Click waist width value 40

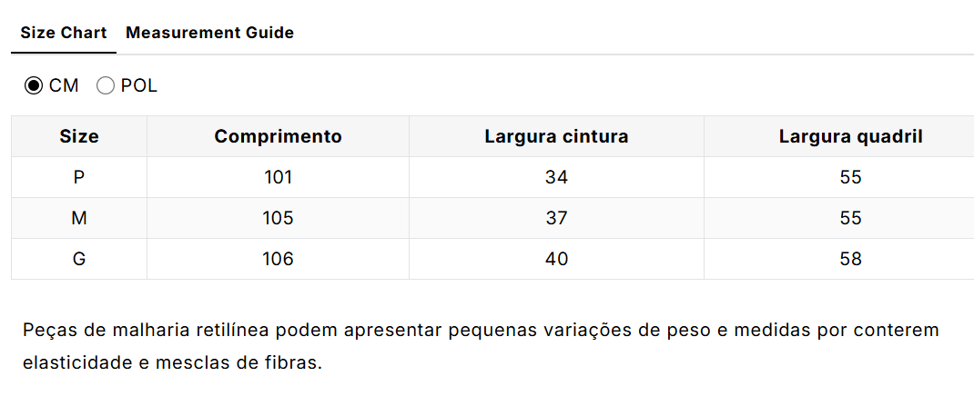pyautogui.click(x=556, y=260)
